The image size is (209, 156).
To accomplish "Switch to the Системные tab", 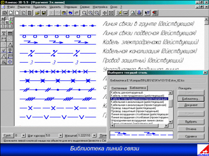I will click(119, 88).
